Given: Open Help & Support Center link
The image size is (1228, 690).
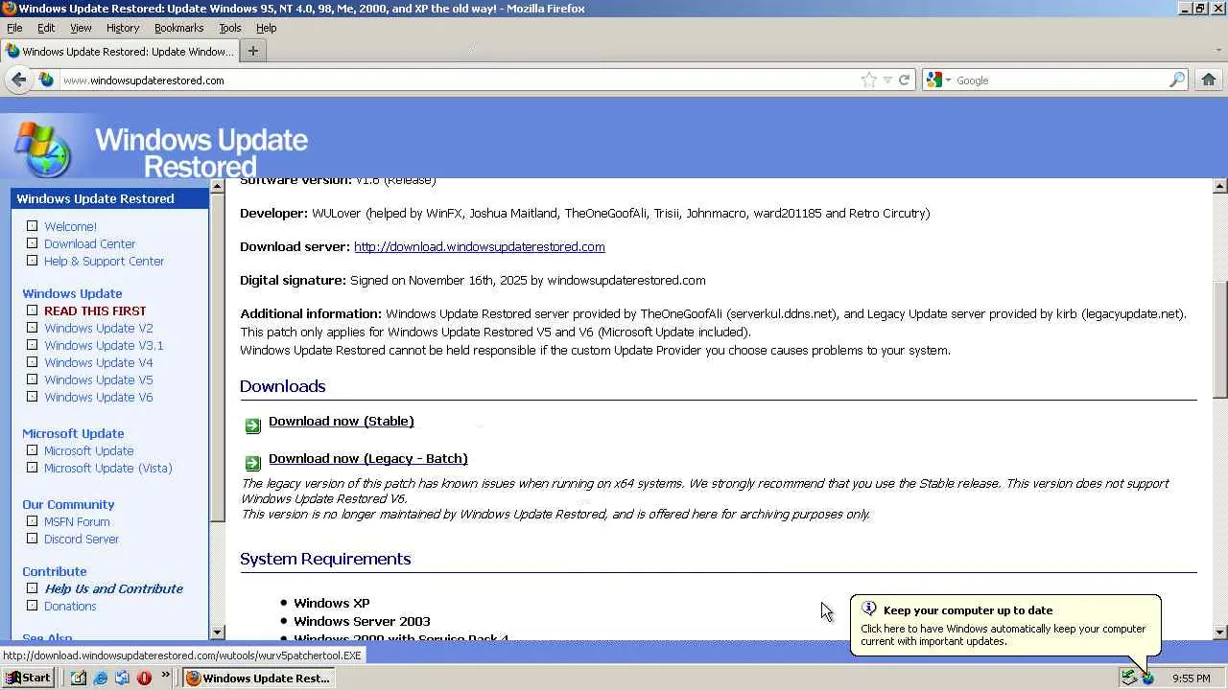Looking at the screenshot, I should (x=104, y=261).
